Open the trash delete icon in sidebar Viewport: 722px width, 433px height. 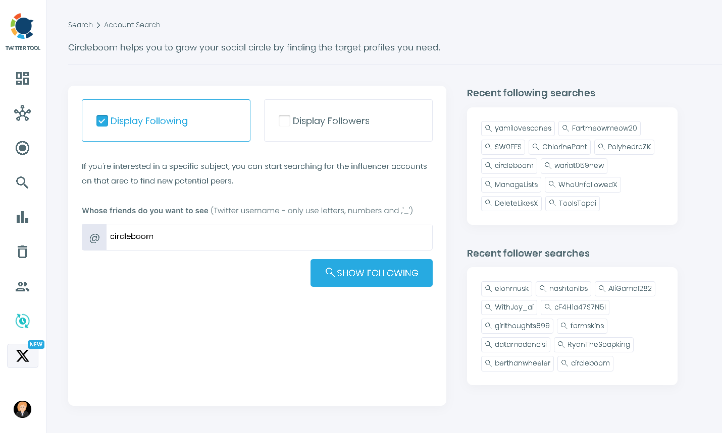(x=22, y=252)
